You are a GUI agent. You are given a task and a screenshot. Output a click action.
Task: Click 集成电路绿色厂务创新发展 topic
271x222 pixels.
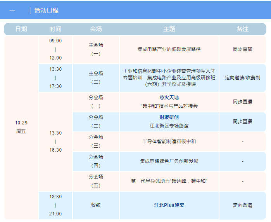(x=169, y=161)
